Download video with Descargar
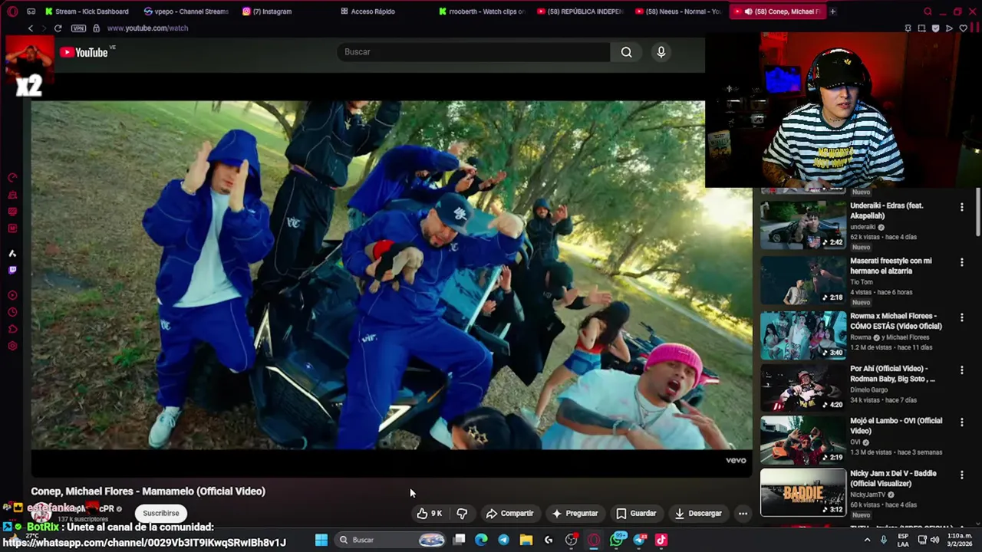The width and height of the screenshot is (982, 552). click(x=698, y=514)
